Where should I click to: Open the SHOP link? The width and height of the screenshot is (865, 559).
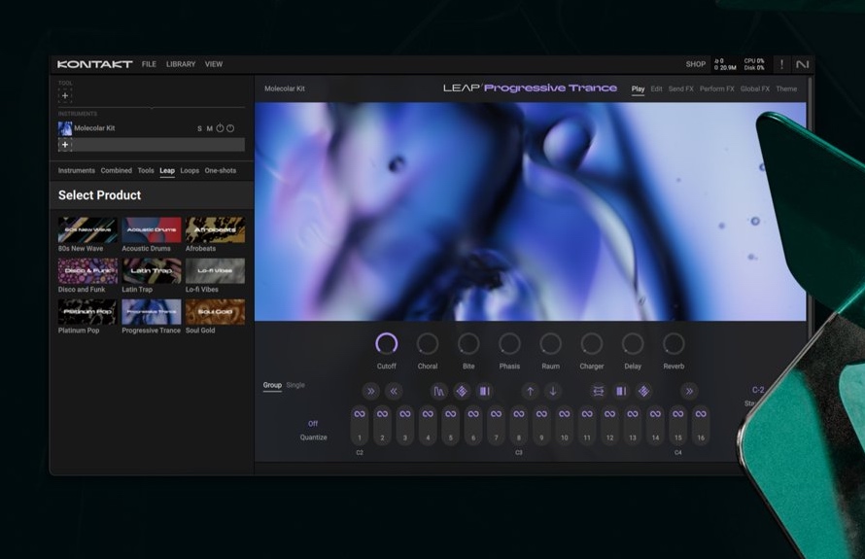(696, 64)
